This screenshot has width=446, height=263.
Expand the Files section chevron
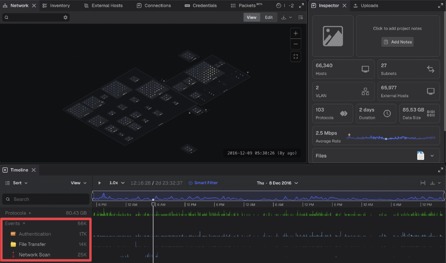coord(432,156)
